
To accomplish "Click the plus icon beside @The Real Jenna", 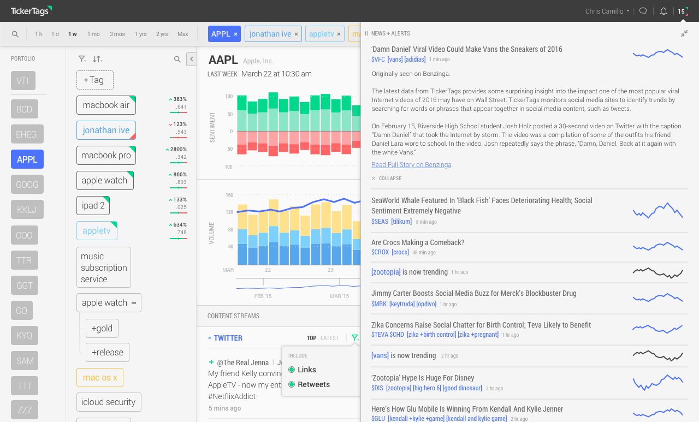I will coord(211,362).
